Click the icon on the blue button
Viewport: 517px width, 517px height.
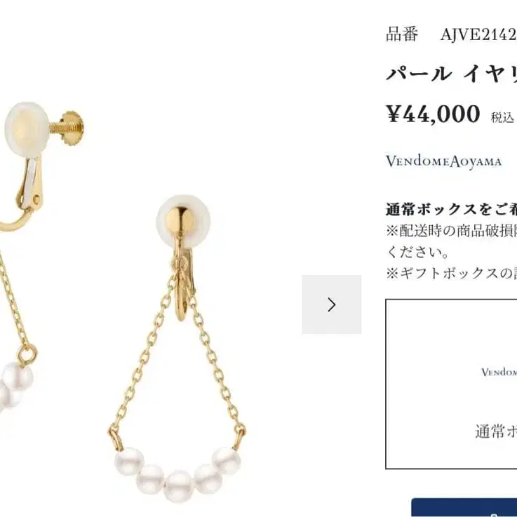click(x=495, y=515)
